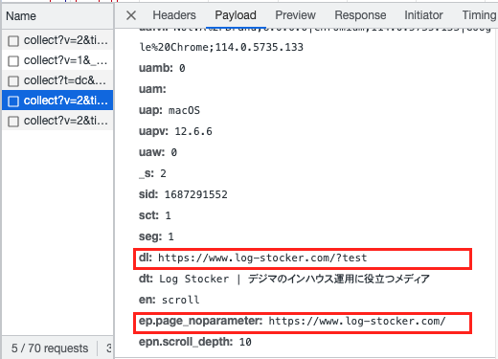Screen dimensions: 498x359
Task: Click the highlighted collect?v=2&ti request name
Action: pos(66,101)
